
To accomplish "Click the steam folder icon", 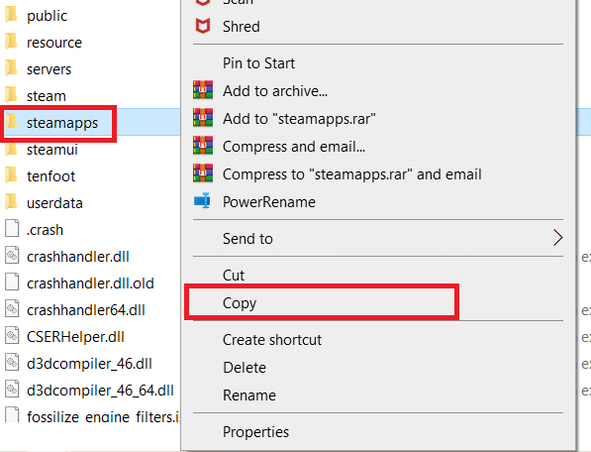I will pos(11,95).
